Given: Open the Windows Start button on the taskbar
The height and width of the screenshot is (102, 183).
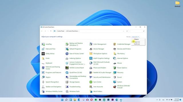Looking at the screenshot, I should pyautogui.click(x=62, y=100).
